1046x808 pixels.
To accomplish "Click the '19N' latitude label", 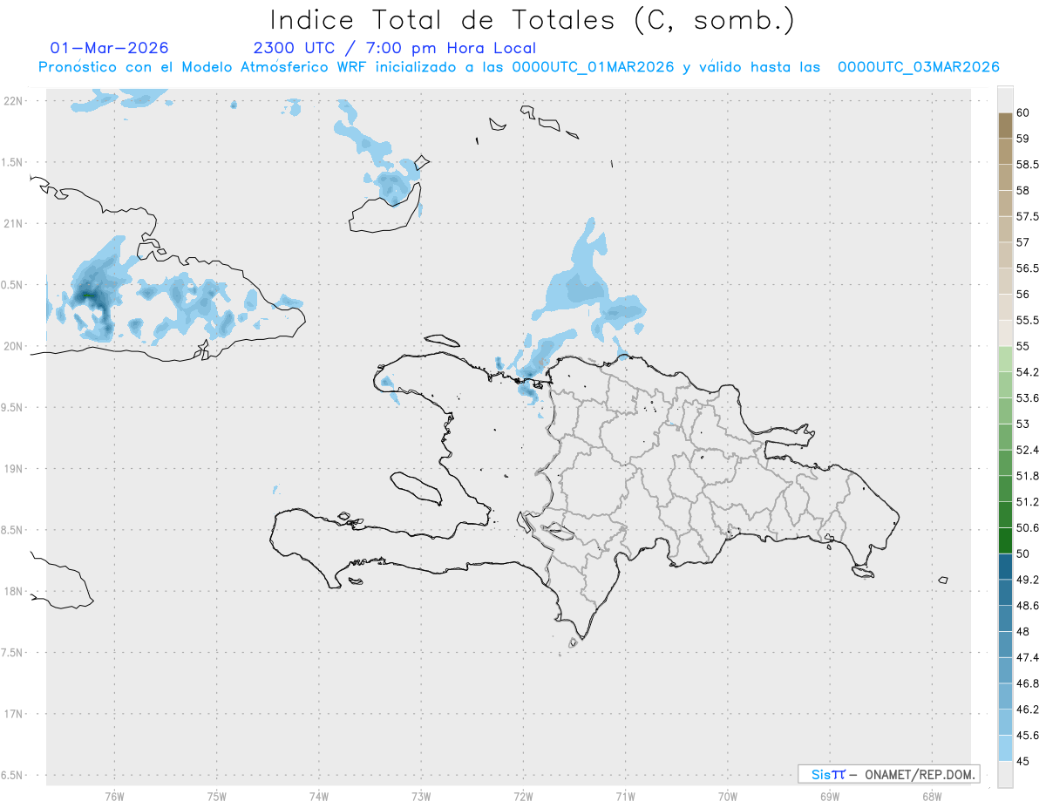I will pyautogui.click(x=13, y=469).
